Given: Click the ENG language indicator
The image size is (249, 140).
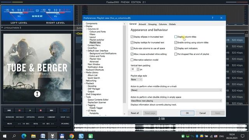Looking at the screenshot, I should 221,136.
